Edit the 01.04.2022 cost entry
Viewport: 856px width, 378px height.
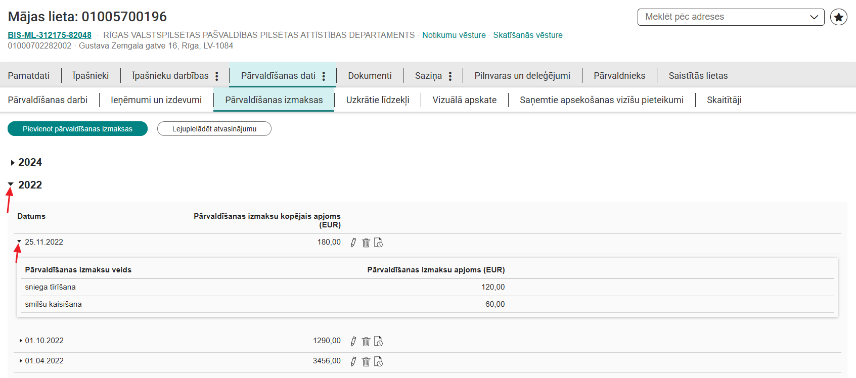(353, 361)
